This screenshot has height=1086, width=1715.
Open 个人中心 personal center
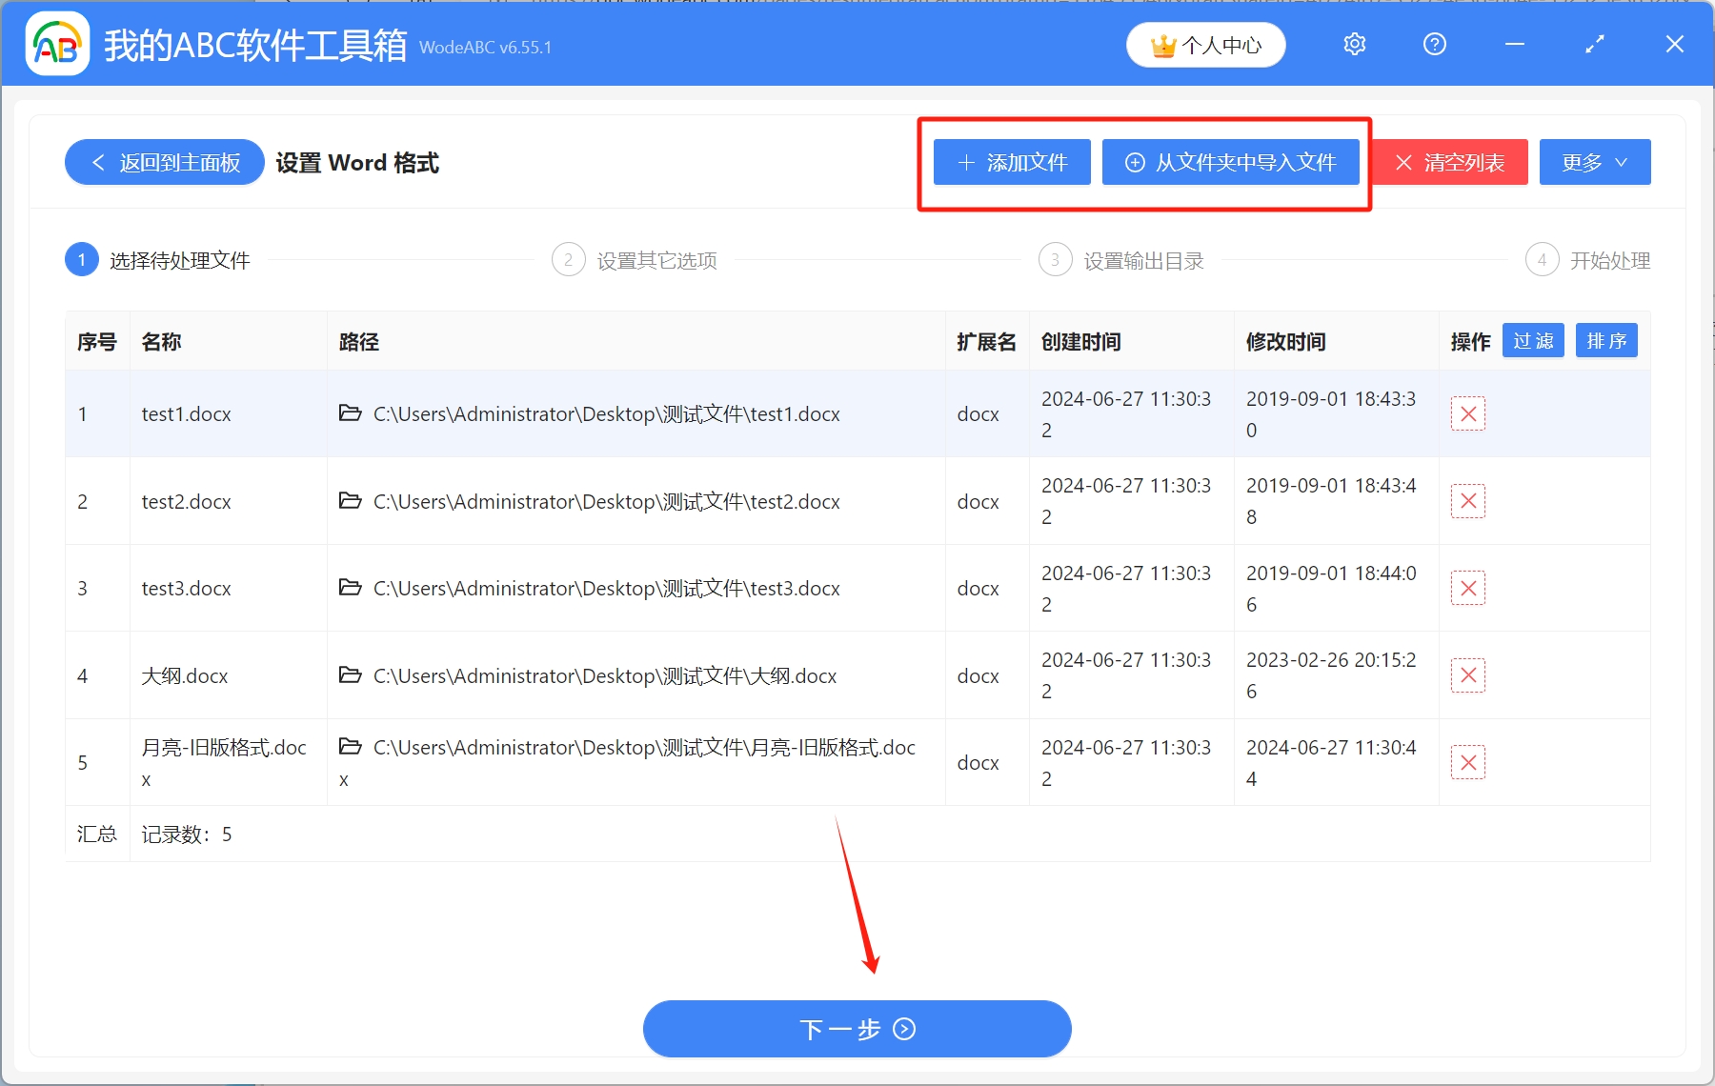coord(1206,45)
